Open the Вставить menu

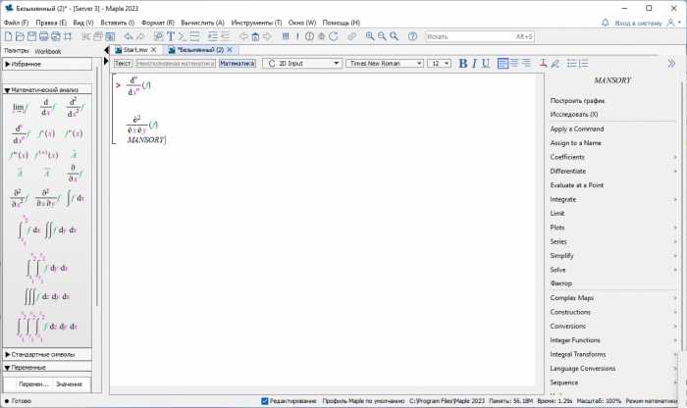pyautogui.click(x=118, y=23)
